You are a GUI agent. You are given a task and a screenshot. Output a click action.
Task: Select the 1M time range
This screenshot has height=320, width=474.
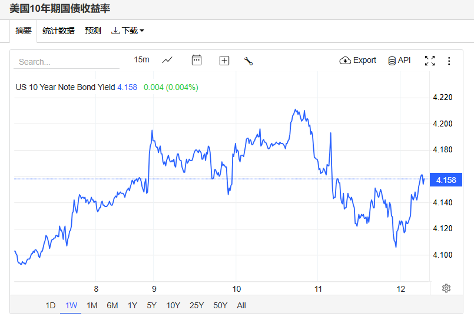[92, 305]
